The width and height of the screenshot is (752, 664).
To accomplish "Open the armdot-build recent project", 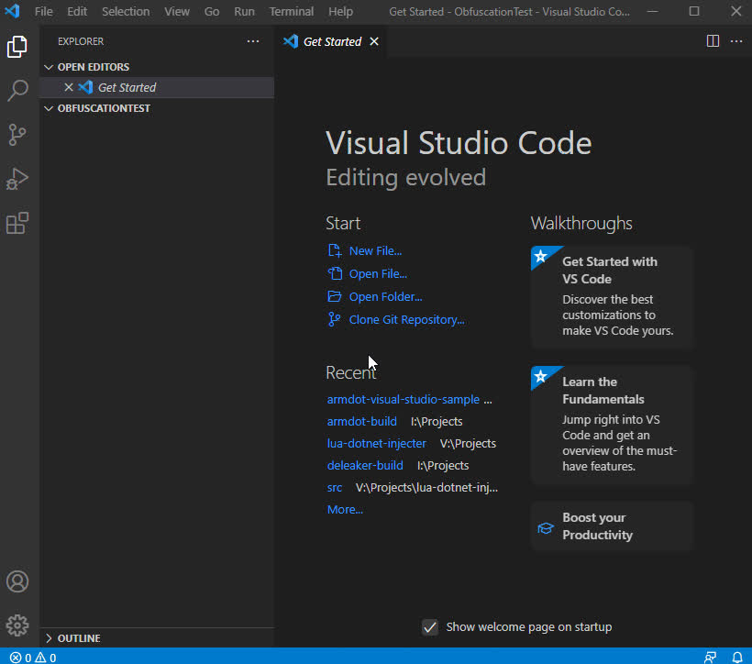I will click(x=362, y=421).
